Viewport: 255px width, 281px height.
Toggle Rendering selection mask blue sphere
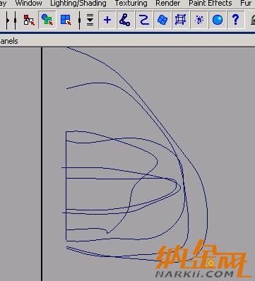tap(218, 20)
